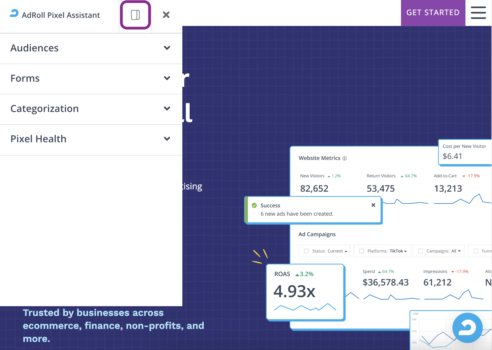Image resolution: width=492 pixels, height=350 pixels.
Task: Tick the Status: Current checkbox
Action: [306, 251]
